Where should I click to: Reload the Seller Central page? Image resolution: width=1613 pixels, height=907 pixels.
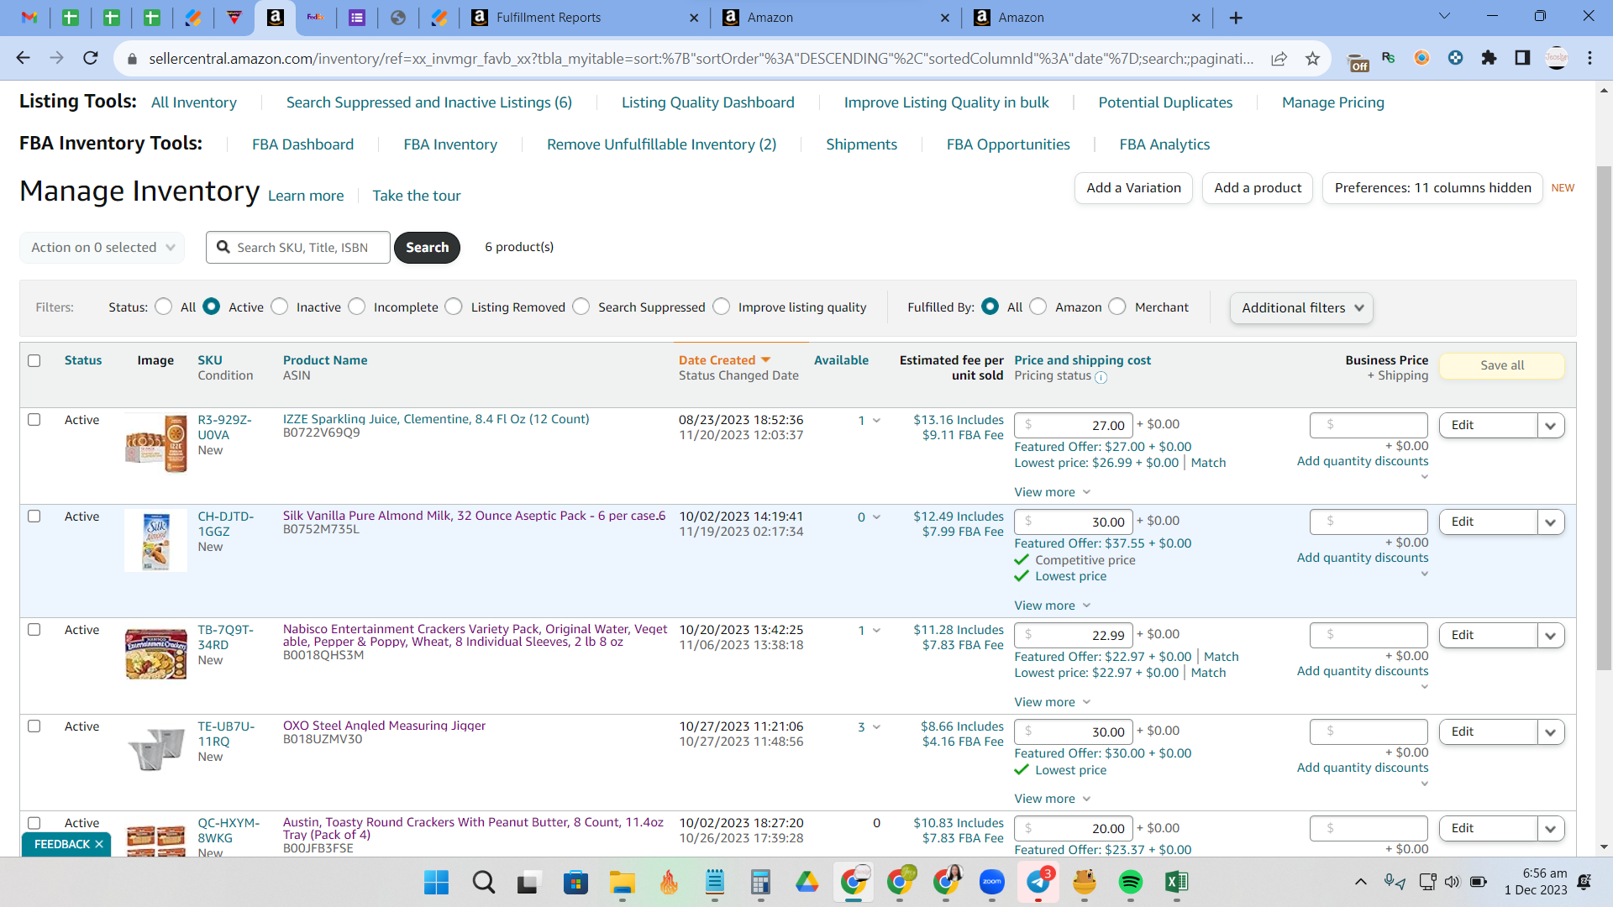pos(91,58)
